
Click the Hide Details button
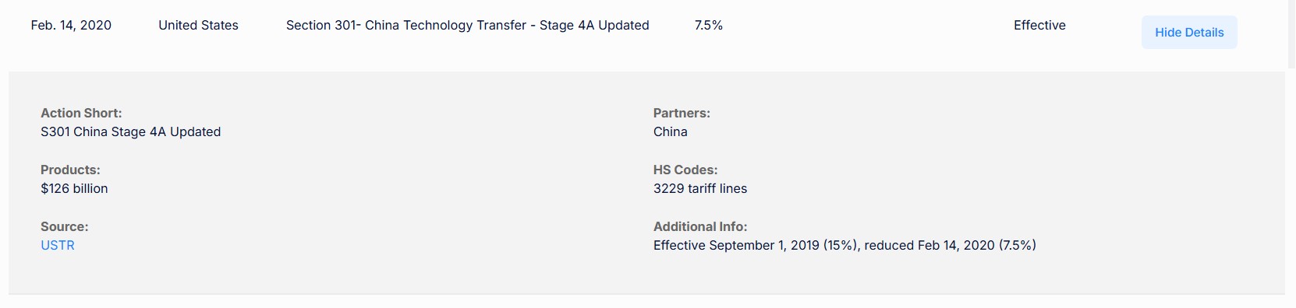[x=1189, y=32]
